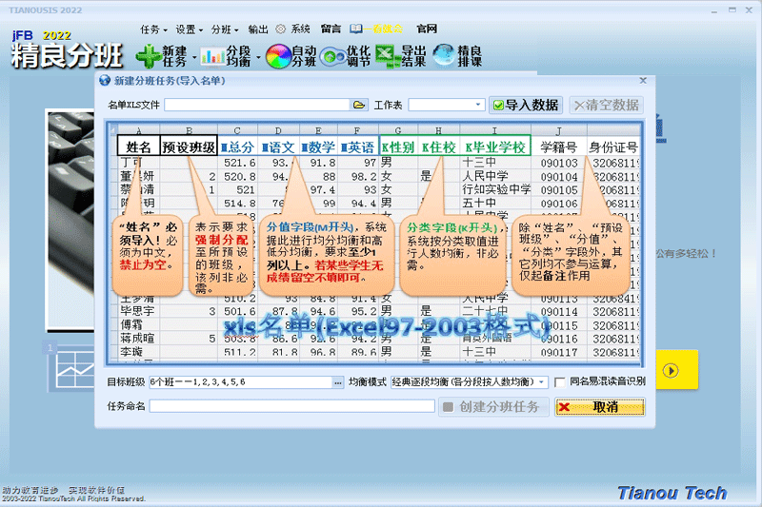Close the 新建分班任务 dialog

[643, 81]
